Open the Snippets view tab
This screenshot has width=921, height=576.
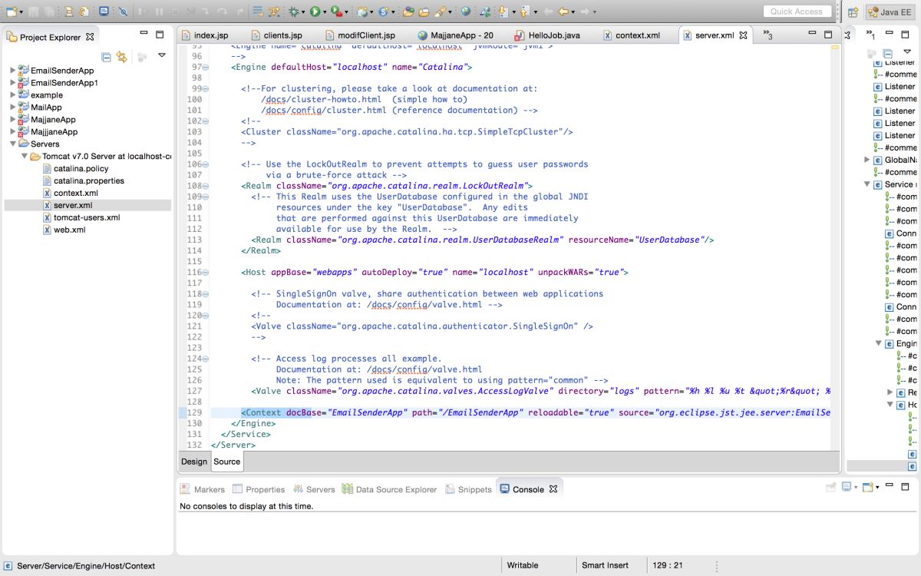click(x=467, y=489)
